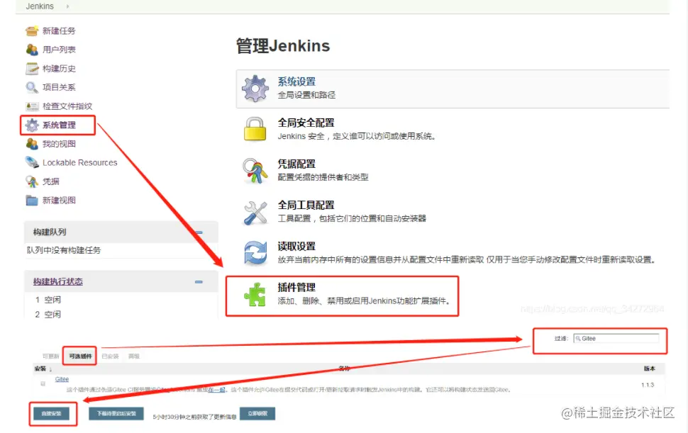Open the 插件管理 heading link
The width and height of the screenshot is (688, 433).
click(x=296, y=288)
